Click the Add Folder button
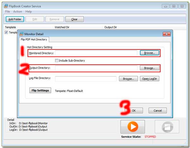This screenshot has height=148, width=190. coord(15,19)
